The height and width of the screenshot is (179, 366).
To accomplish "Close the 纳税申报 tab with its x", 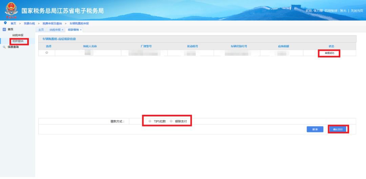I will (x=62, y=30).
